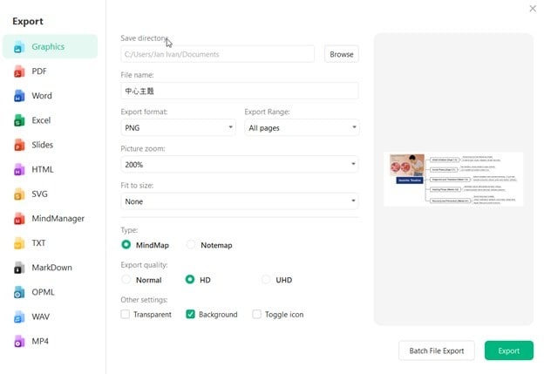Open the Picture zoom 200% dropdown
The width and height of the screenshot is (544, 374).
click(x=240, y=165)
